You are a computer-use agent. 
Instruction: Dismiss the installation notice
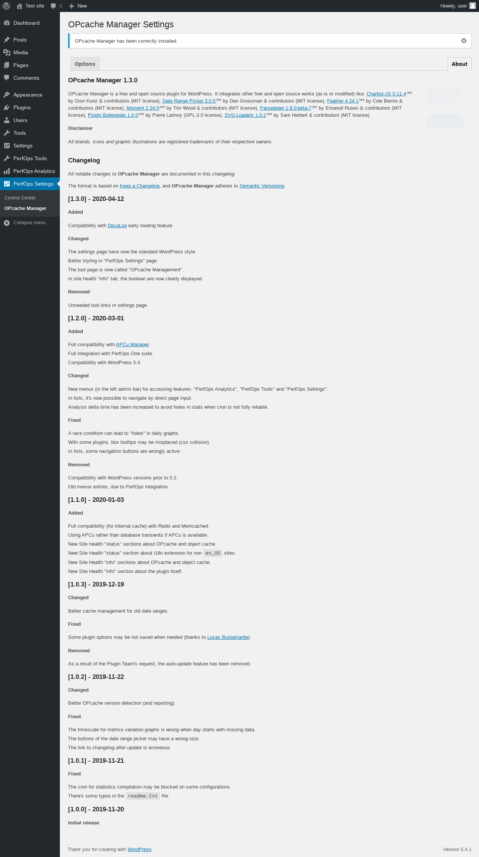point(464,41)
